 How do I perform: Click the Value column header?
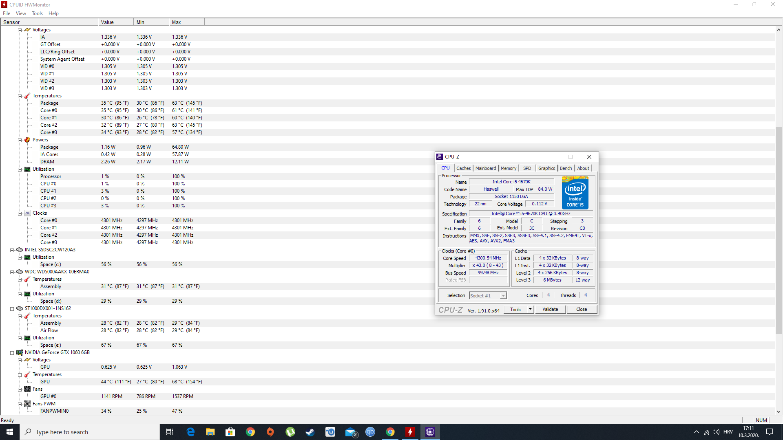(x=116, y=22)
